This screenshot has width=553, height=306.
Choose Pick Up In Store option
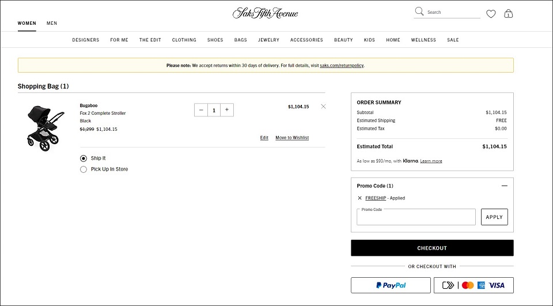click(83, 169)
